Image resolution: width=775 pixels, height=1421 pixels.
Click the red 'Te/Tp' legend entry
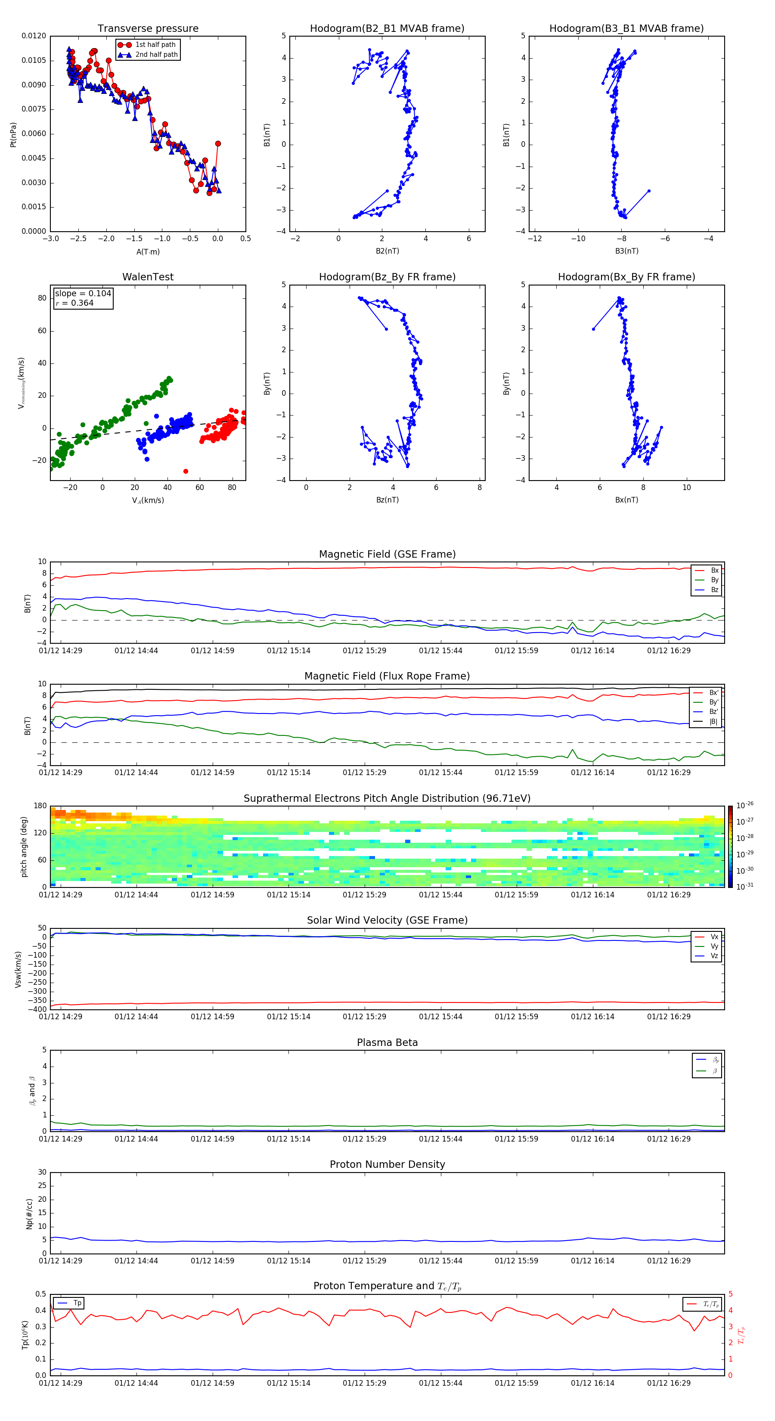(703, 1304)
